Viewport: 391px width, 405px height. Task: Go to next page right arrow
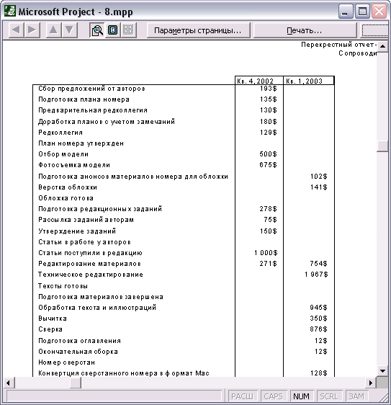[32, 30]
